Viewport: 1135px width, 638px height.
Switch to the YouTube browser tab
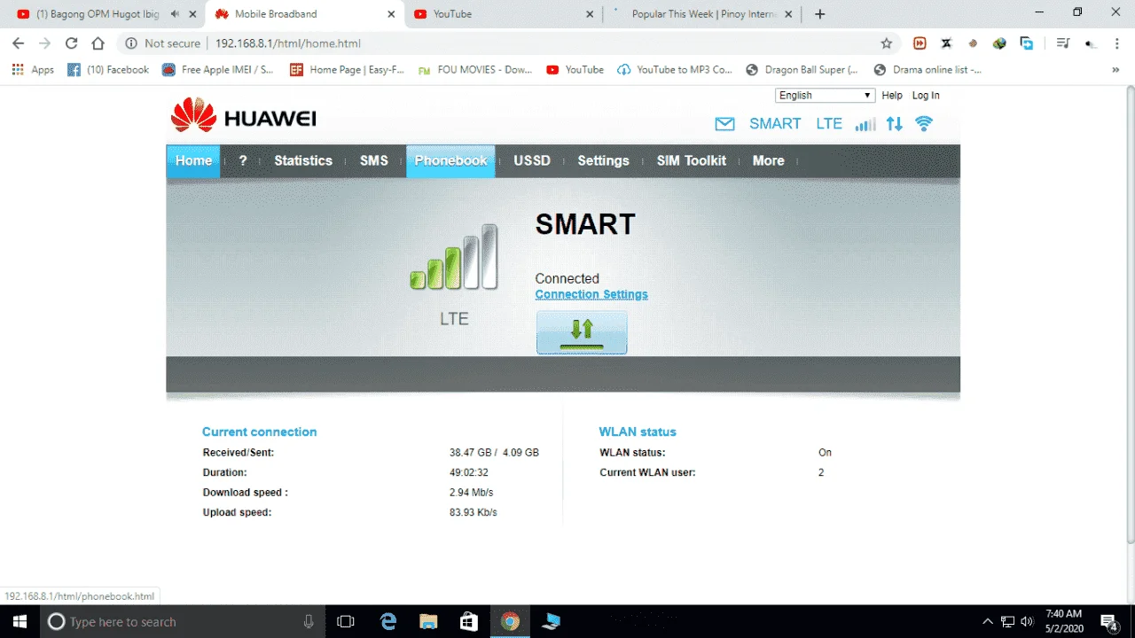(503, 14)
